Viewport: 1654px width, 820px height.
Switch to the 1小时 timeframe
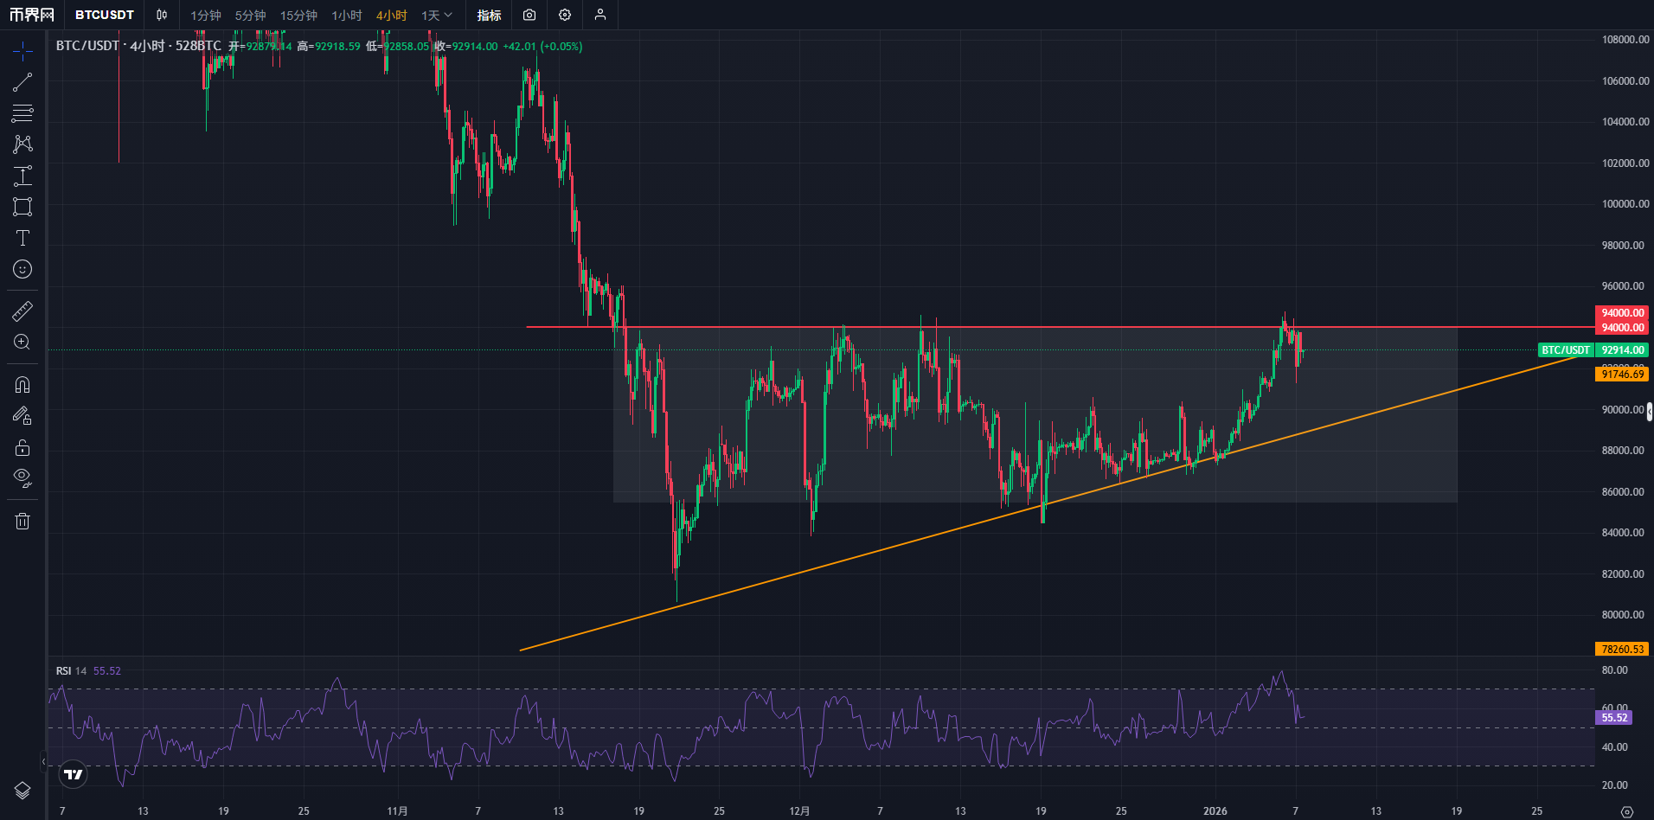coord(347,15)
